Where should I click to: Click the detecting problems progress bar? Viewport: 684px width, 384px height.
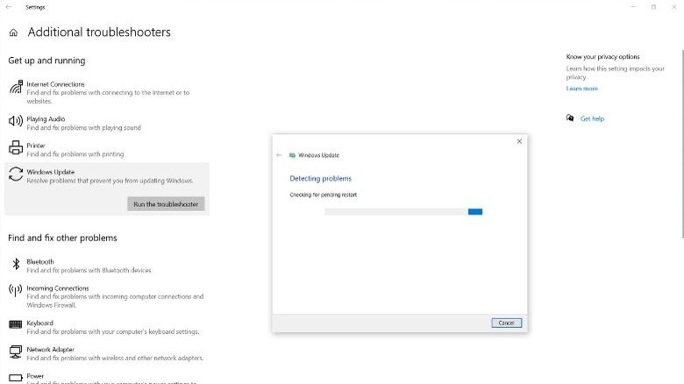[x=403, y=211]
